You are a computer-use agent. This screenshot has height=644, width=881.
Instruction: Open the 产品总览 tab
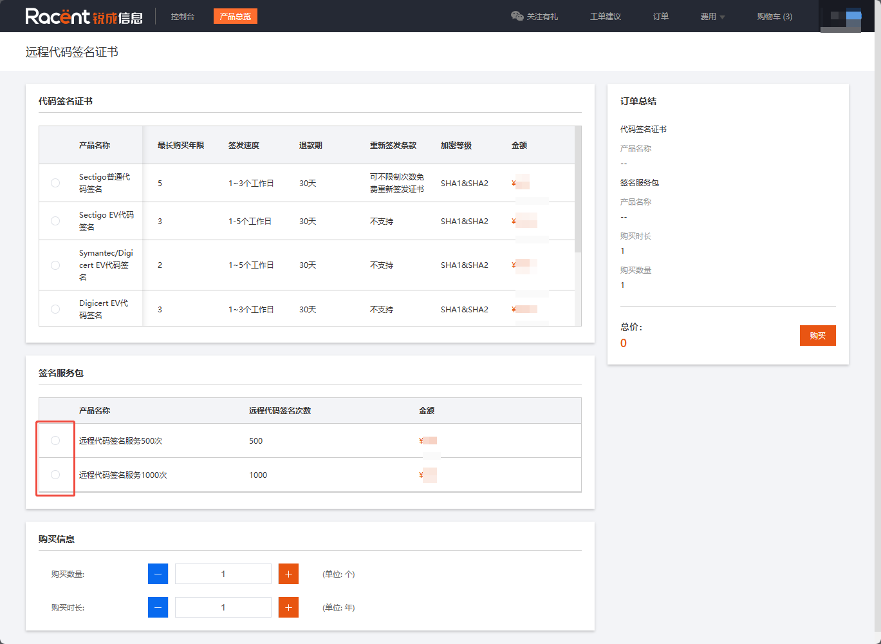[235, 17]
